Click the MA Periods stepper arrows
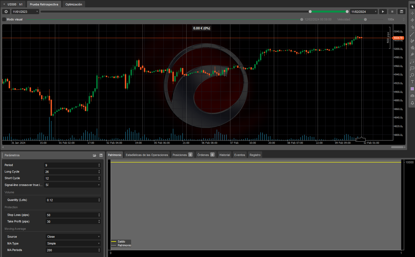The width and height of the screenshot is (415, 257). click(99, 250)
